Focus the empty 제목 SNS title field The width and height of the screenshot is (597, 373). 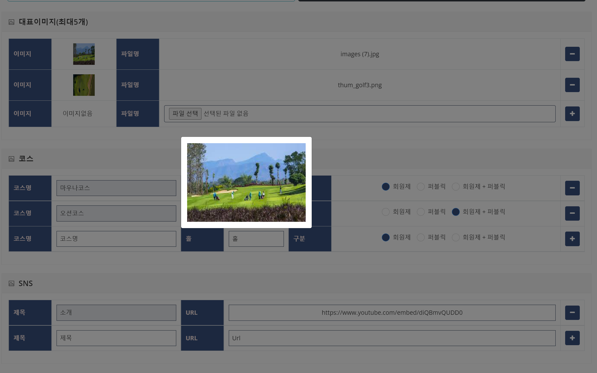(x=116, y=338)
